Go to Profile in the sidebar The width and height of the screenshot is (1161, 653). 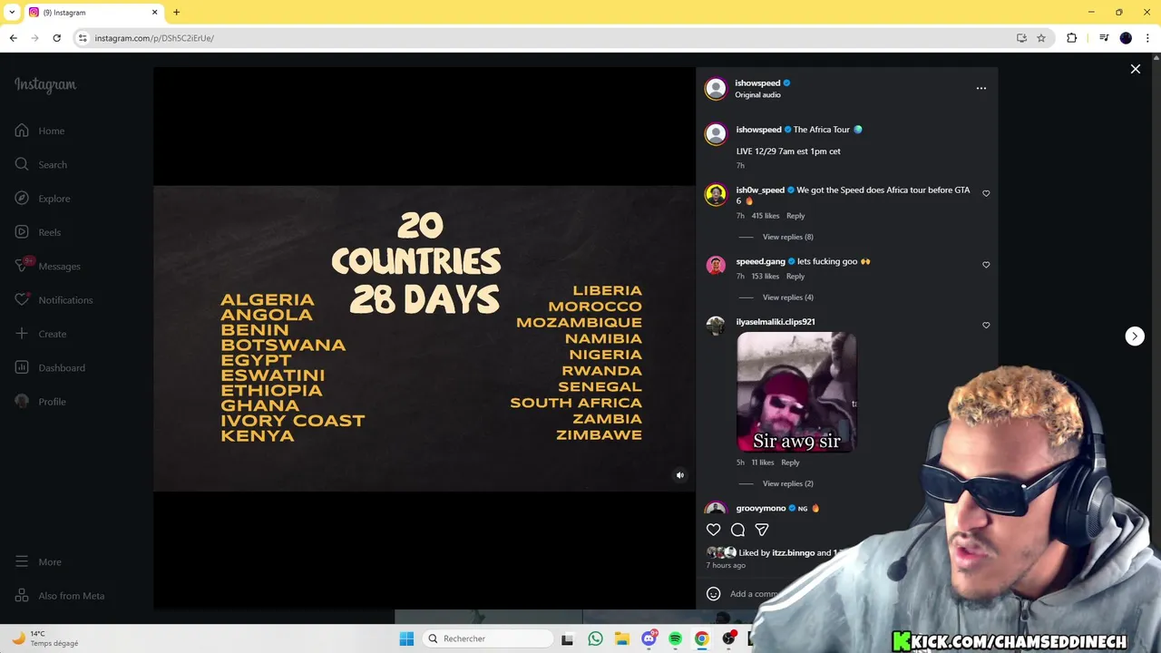click(x=41, y=402)
